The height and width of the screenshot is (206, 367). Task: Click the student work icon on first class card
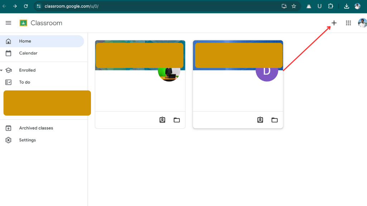tap(162, 120)
